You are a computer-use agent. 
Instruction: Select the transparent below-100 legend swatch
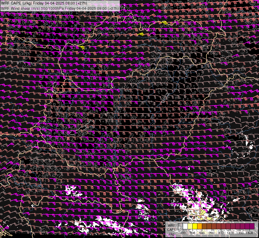pos(180,226)
